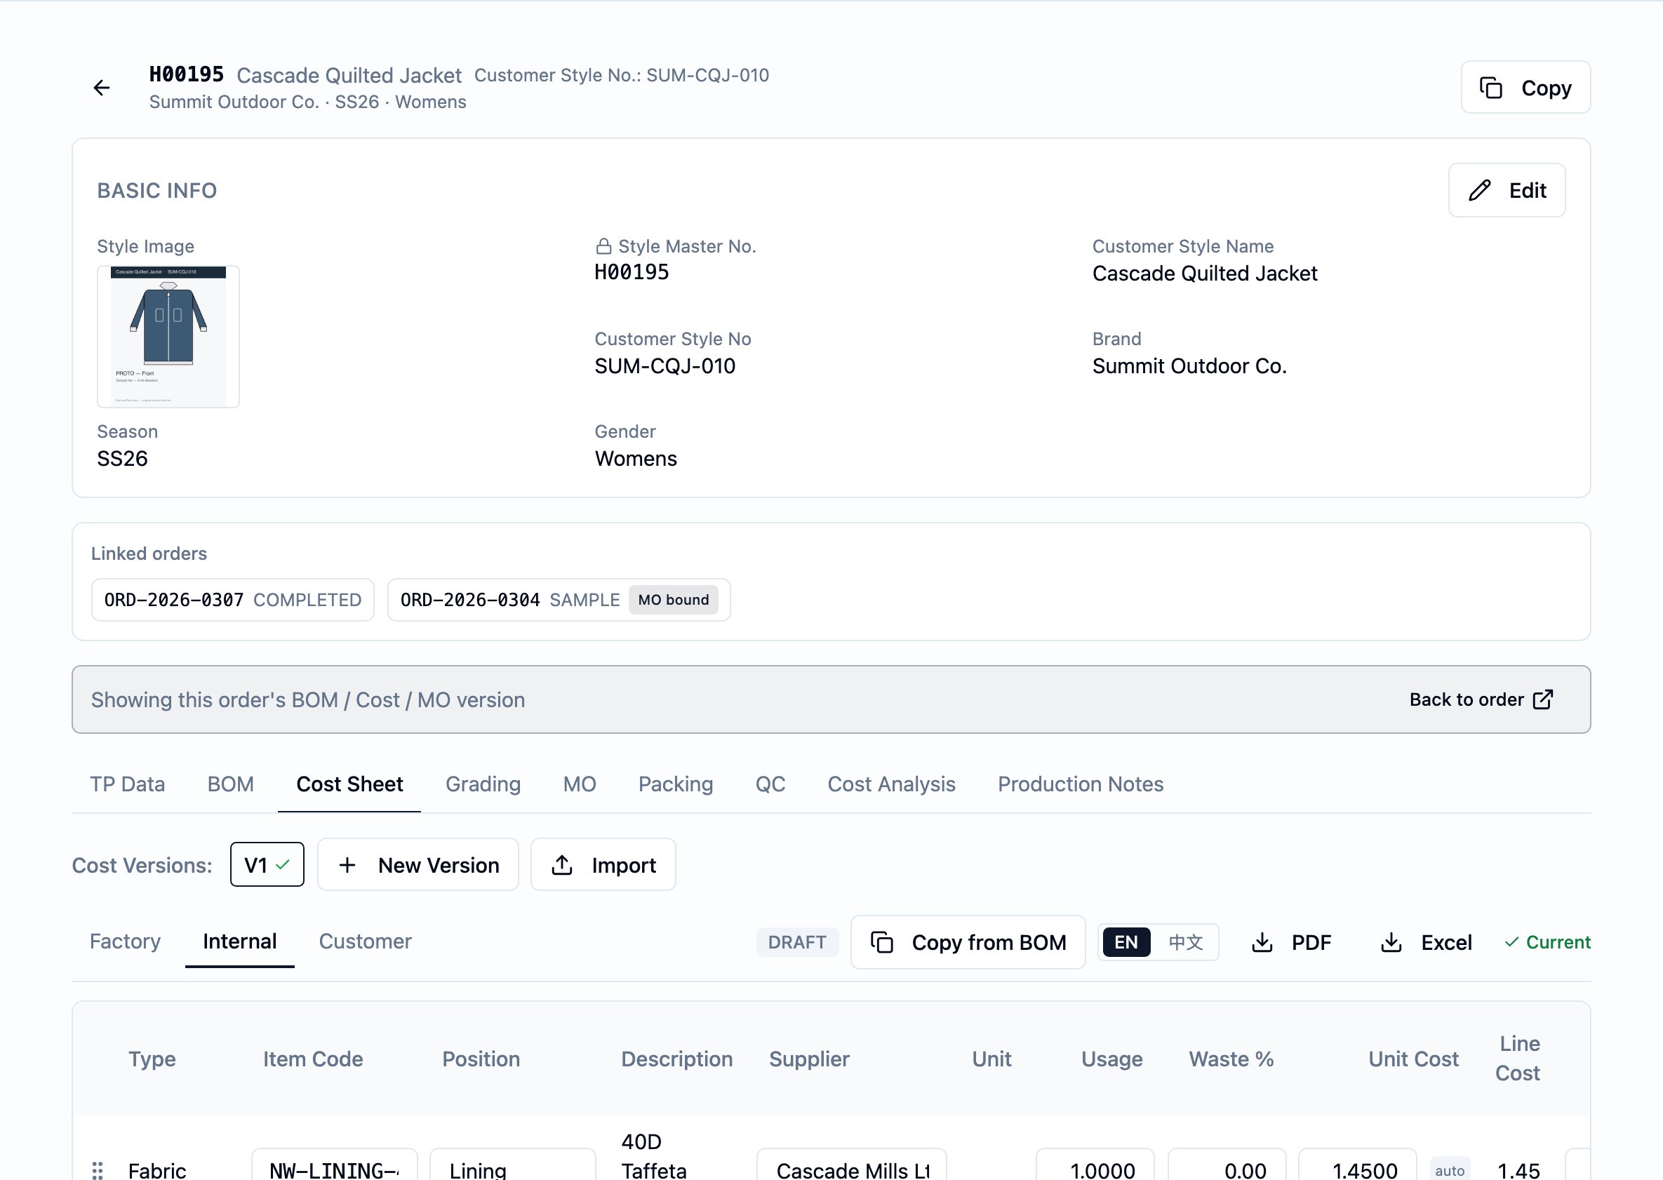Click Copy from BOM button
Image resolution: width=1663 pixels, height=1180 pixels.
pyautogui.click(x=968, y=942)
